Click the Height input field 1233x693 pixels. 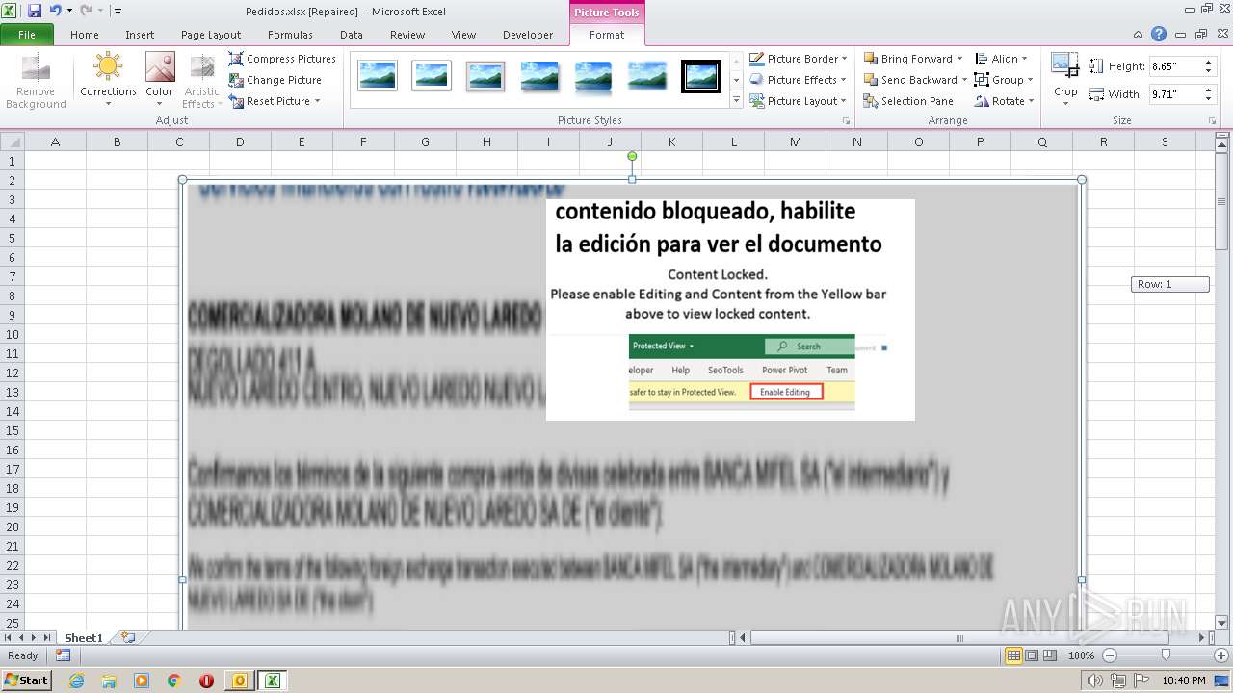tap(1173, 66)
